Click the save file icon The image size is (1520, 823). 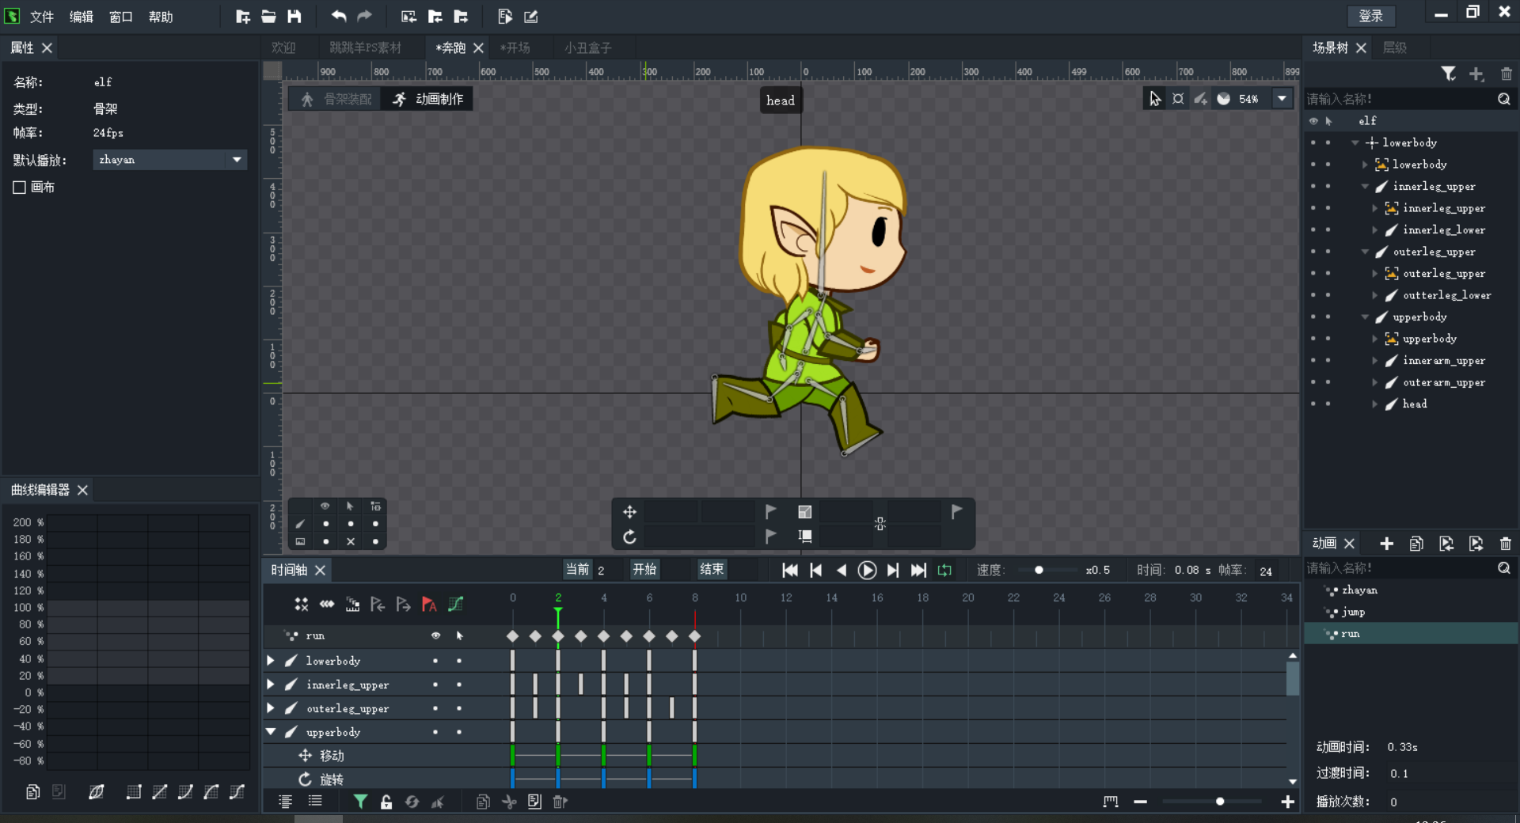click(294, 17)
